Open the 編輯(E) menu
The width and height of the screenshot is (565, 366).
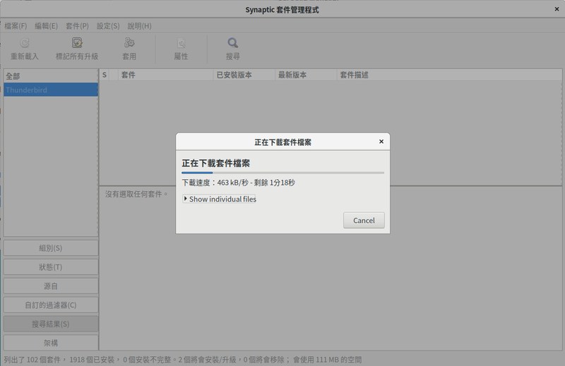pyautogui.click(x=46, y=26)
